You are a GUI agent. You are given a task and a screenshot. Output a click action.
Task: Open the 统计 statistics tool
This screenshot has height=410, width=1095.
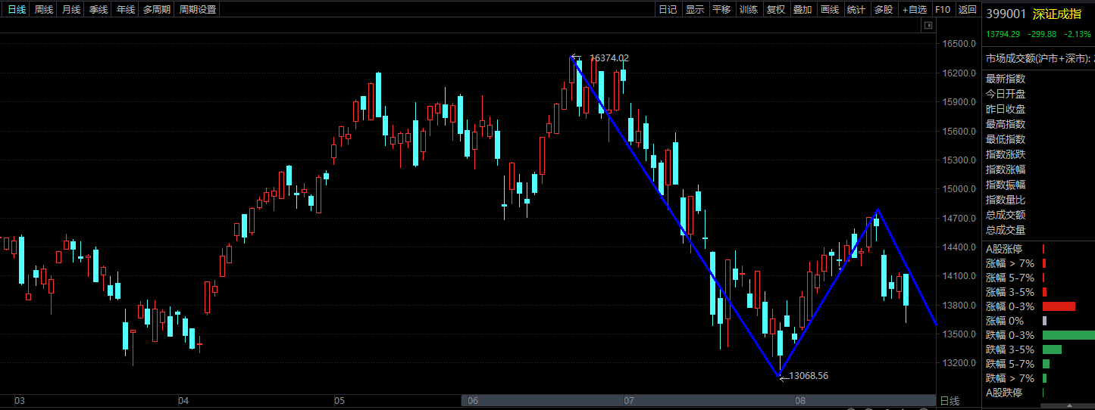coord(856,10)
